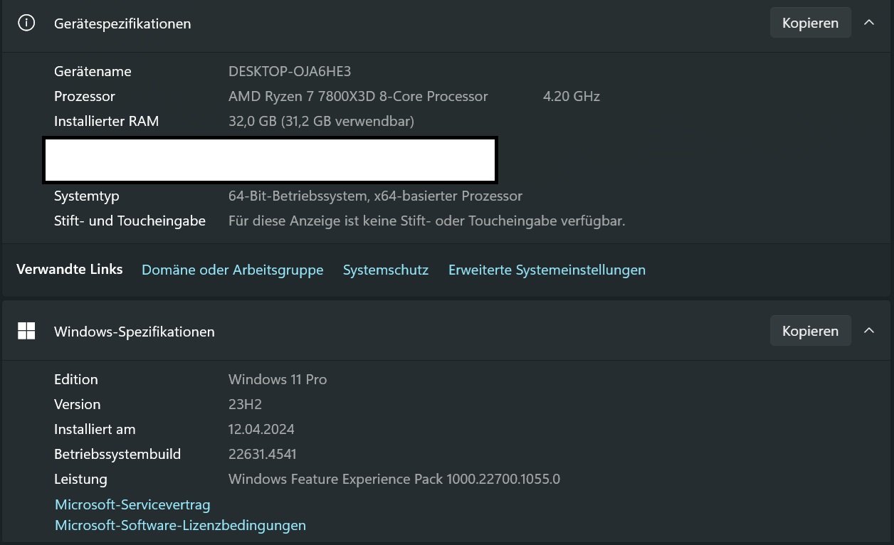Open Erweiterte Systemeinstellungen link
This screenshot has width=894, height=545.
coord(547,270)
